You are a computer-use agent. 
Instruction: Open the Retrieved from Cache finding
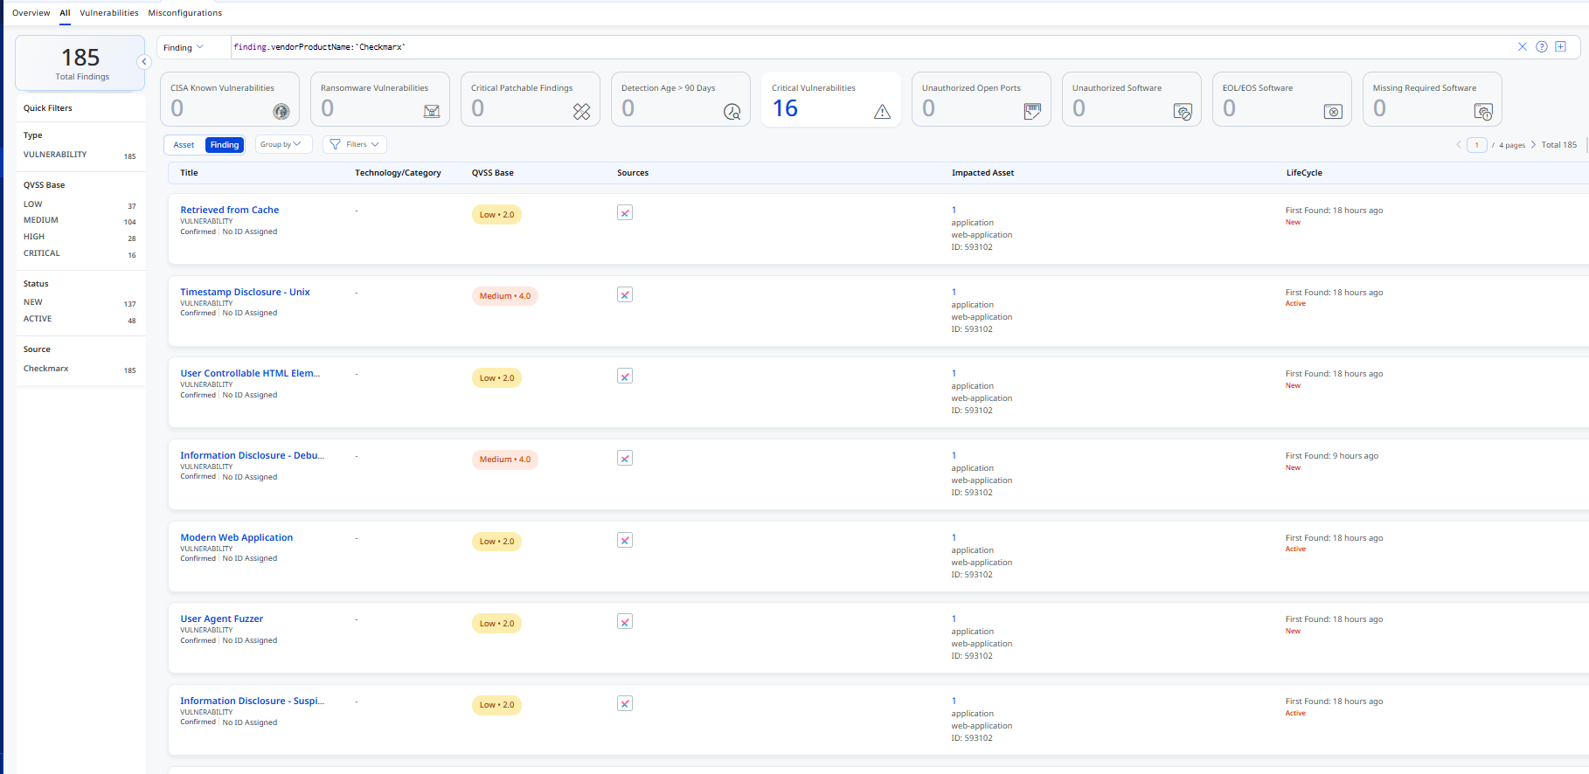point(229,210)
